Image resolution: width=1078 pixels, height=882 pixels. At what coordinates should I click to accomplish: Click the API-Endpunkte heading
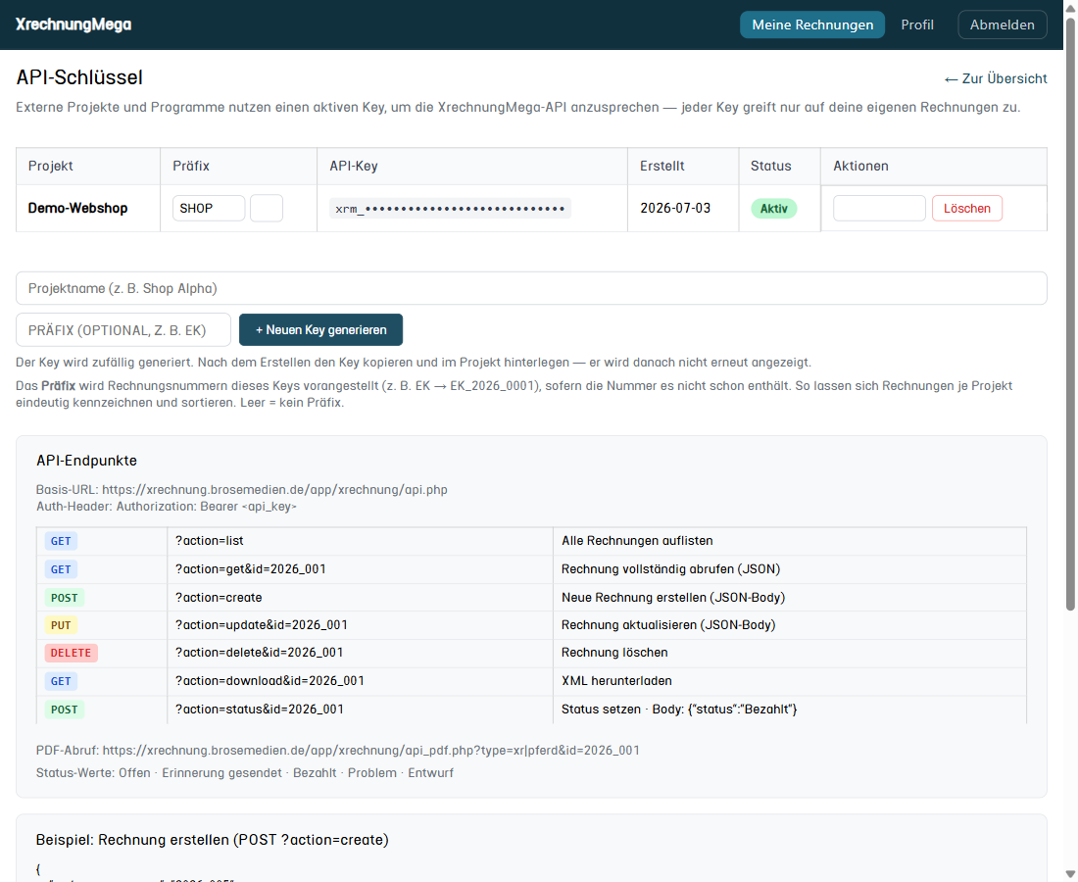86,461
